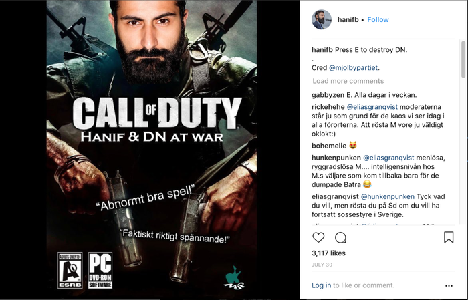Screen dimensions: 468x300
Task: Open commenter bohemelie's profile
Action: (329, 146)
